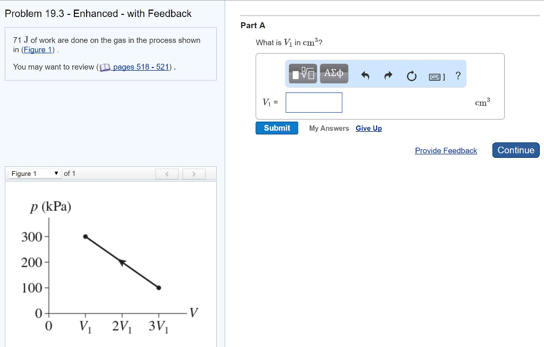Open textbook pages 518 - 521 link
Viewport: 544px width, 347px height.
(x=141, y=67)
